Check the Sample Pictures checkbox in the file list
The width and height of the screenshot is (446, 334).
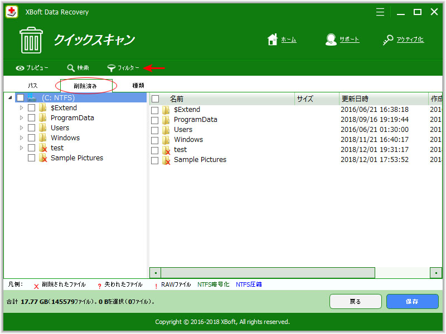coord(155,160)
